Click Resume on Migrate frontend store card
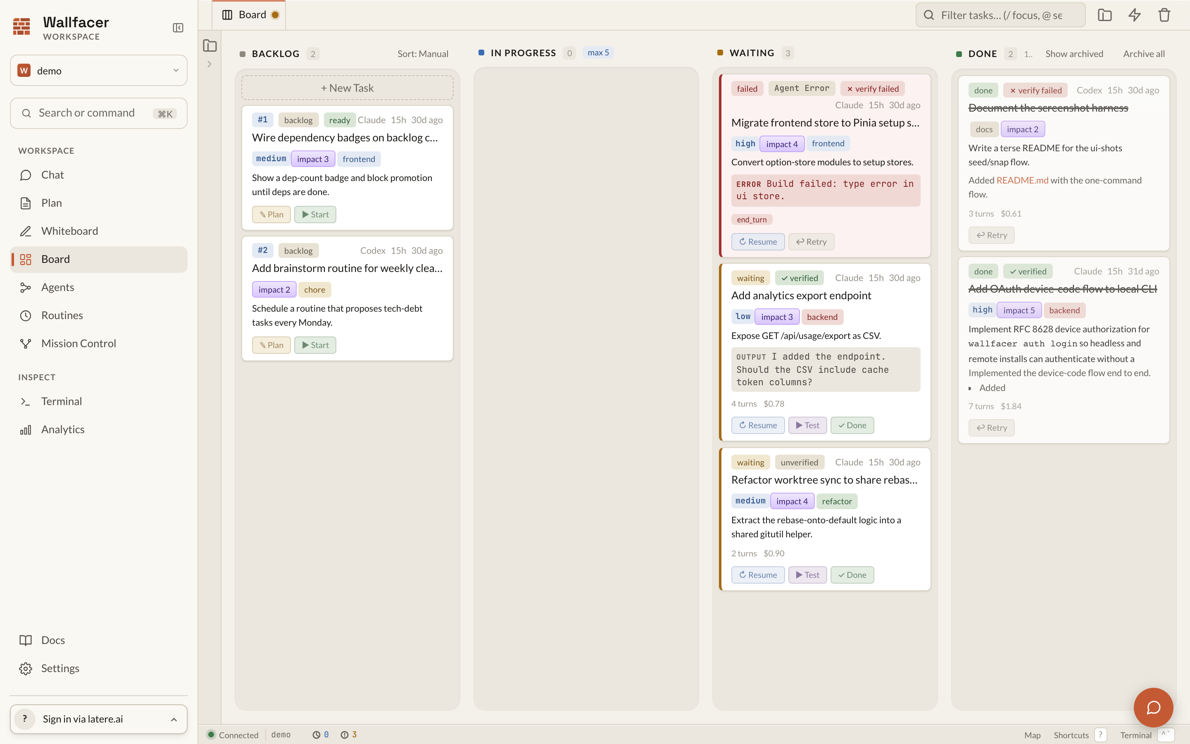 click(758, 242)
